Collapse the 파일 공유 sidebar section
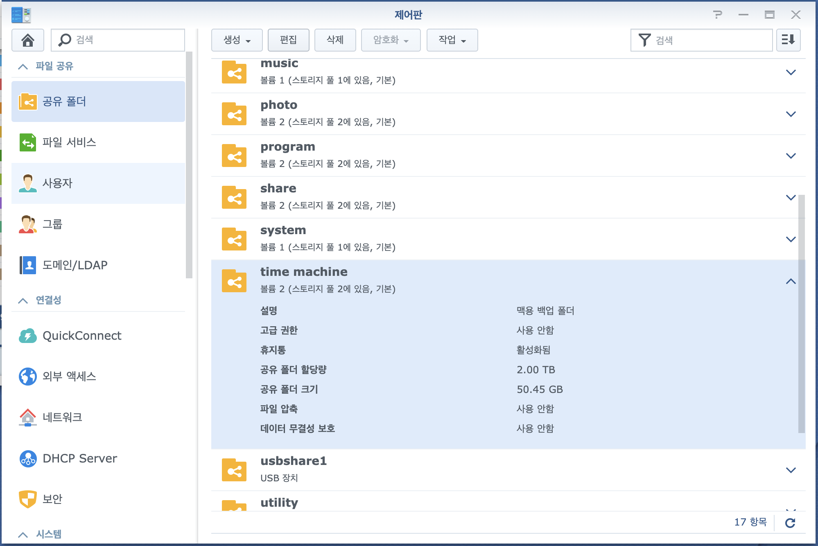The width and height of the screenshot is (818, 546). [x=23, y=66]
